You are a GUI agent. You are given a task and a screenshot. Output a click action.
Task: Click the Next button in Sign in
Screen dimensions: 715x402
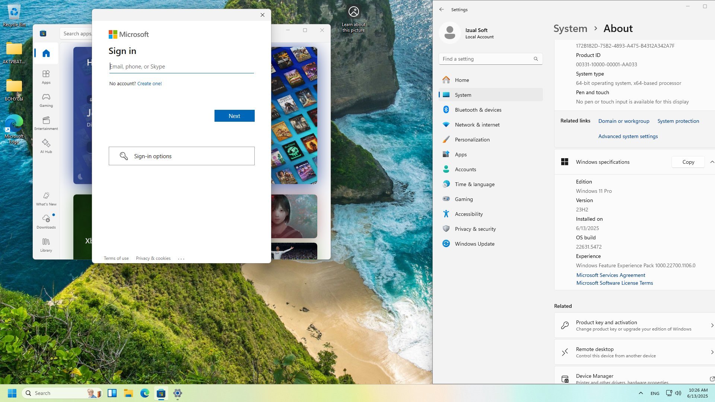click(234, 116)
